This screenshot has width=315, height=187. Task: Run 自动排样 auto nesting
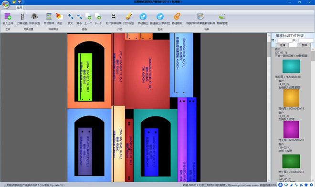pos(49,19)
